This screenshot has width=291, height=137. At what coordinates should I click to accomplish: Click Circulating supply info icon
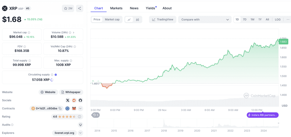coord(52,75)
